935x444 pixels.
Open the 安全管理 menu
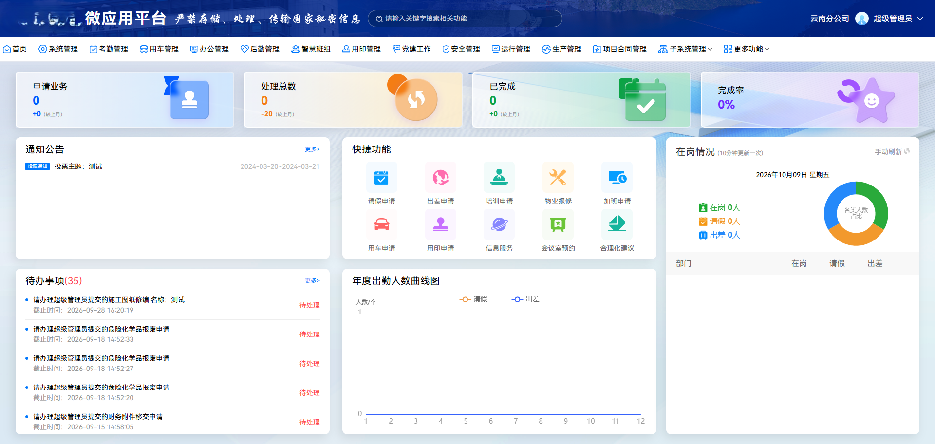click(x=461, y=49)
